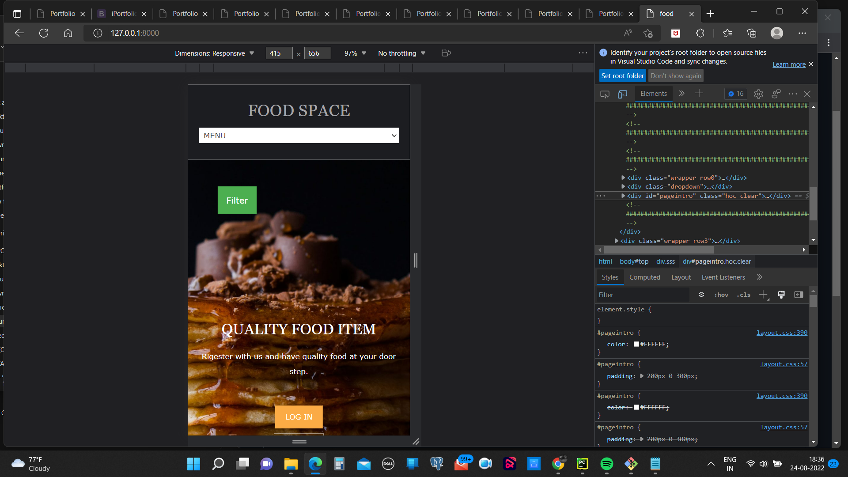Toggle device emulation mode in DevTools
Image resolution: width=848 pixels, height=477 pixels.
[x=623, y=94]
